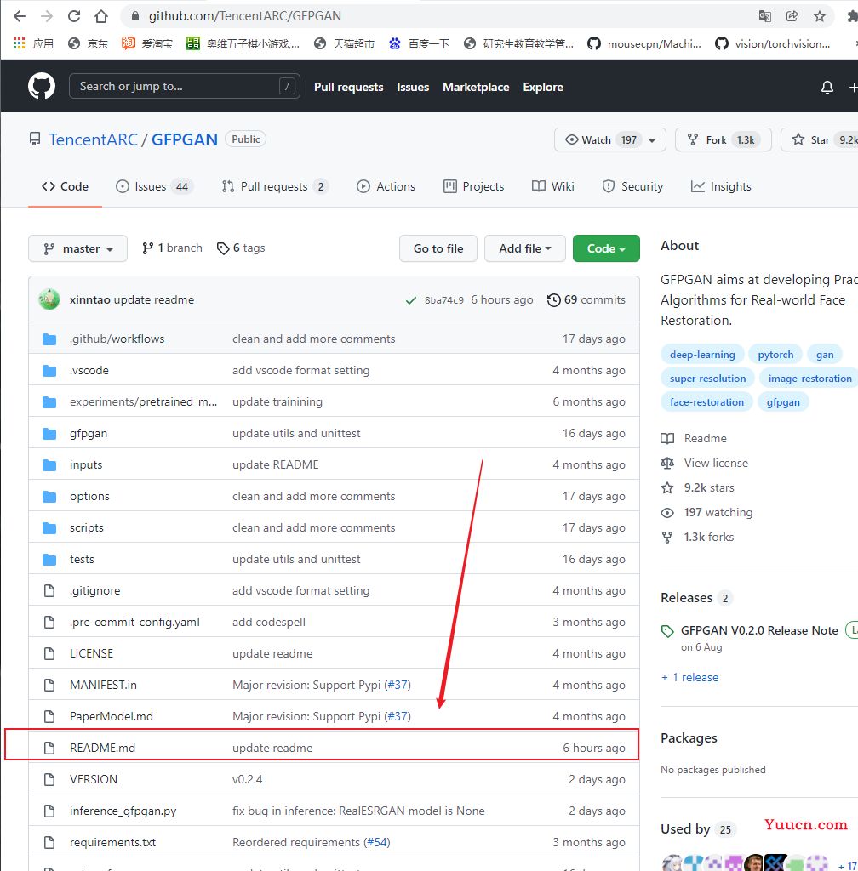Open the Pull requests repository tab
The height and width of the screenshot is (871, 858).
[x=275, y=186]
